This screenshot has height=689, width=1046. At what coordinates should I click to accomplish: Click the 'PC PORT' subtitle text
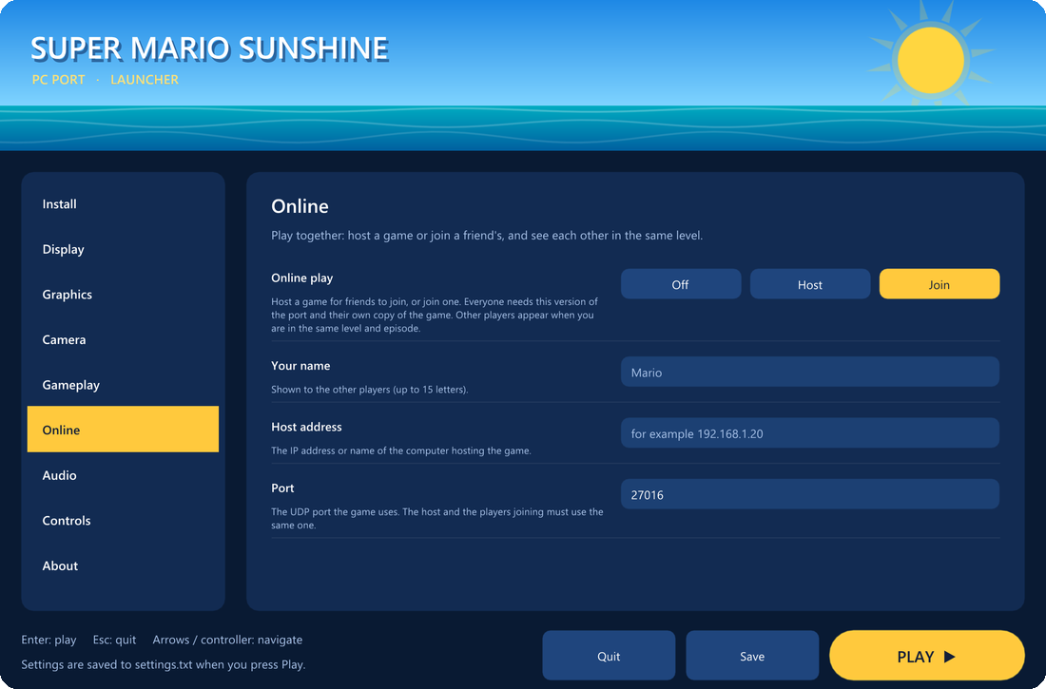point(59,80)
